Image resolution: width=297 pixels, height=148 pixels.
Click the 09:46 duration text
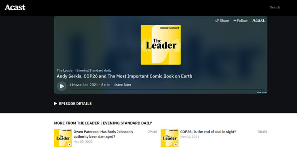152,132
